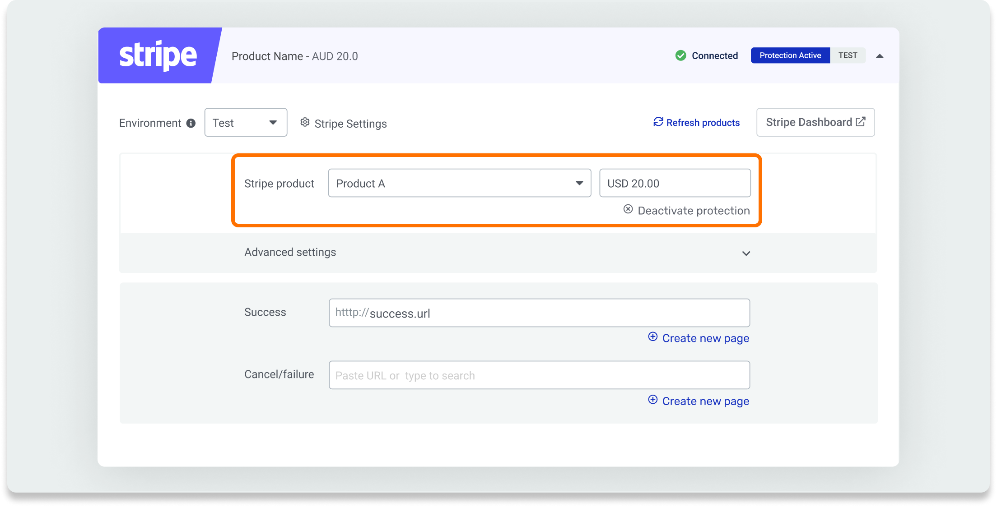This screenshot has width=997, height=507.
Task: Open the Stripe Dashboard button
Action: [x=815, y=122]
